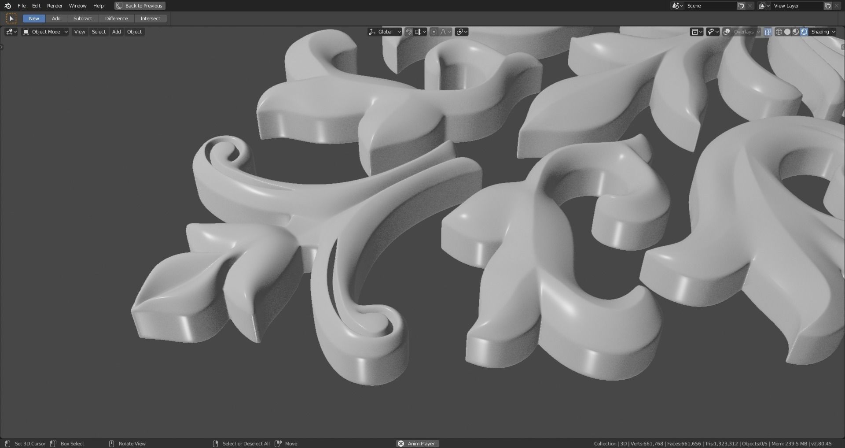The width and height of the screenshot is (845, 448).
Task: Open the viewport Add menu
Action: tap(116, 32)
